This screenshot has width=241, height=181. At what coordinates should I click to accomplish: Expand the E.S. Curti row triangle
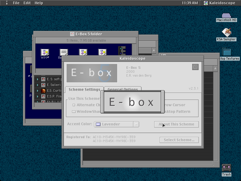pyautogui.click(x=37, y=91)
